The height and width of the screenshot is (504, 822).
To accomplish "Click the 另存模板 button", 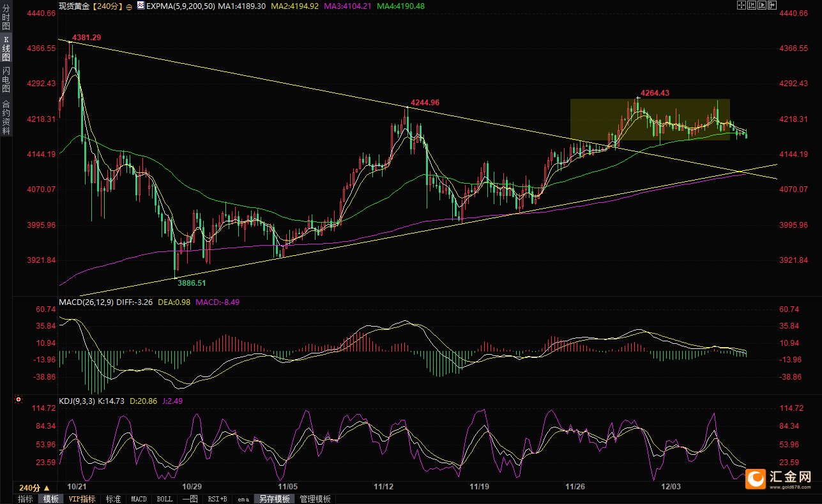I will (275, 499).
